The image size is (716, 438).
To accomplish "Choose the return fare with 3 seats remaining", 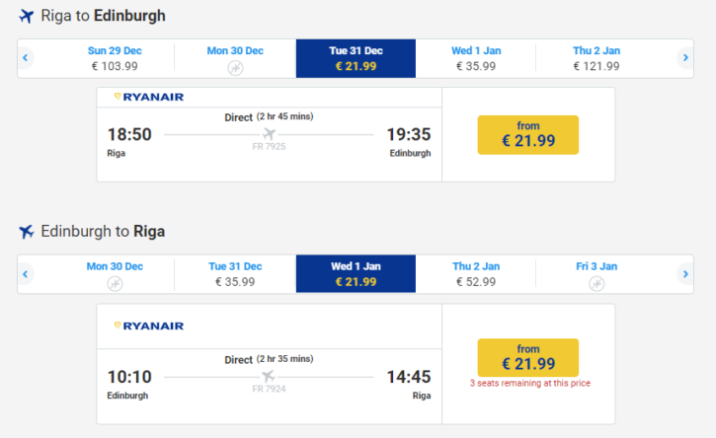I will (528, 358).
